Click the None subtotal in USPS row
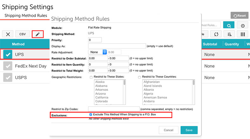The width and height of the screenshot is (250, 139). 209,77
